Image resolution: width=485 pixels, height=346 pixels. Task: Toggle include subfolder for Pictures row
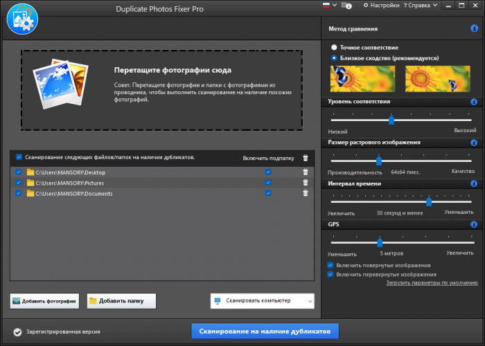268,183
